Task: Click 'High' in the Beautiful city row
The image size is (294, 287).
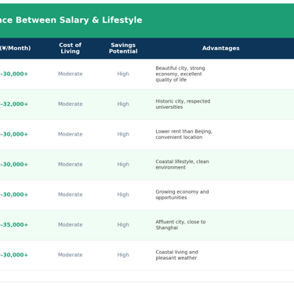Action: (x=123, y=74)
